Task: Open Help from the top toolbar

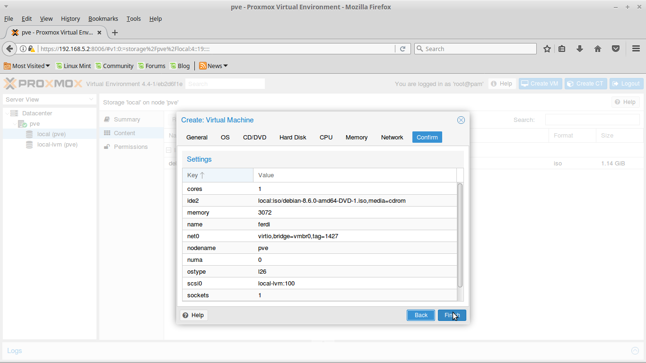Action: pos(502,83)
